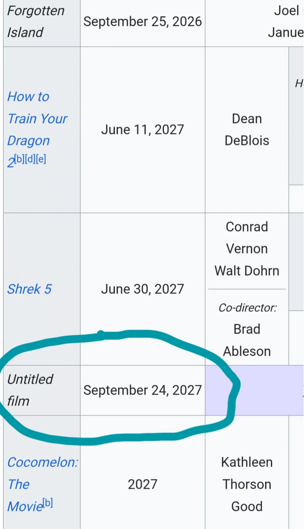307x529 pixels.
Task: Click co-director Brad Ableson's name
Action: click(247, 340)
